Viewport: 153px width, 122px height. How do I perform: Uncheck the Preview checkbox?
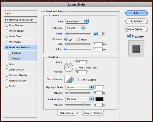129,36
